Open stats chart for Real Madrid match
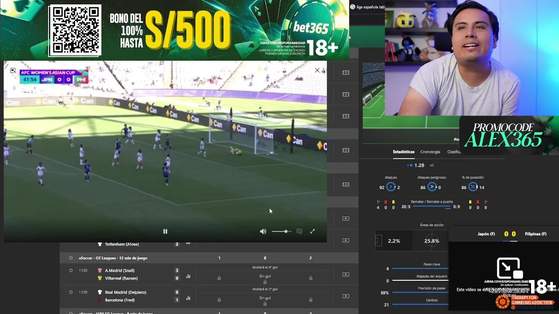Viewport: 559px width, 314px height. click(x=188, y=298)
